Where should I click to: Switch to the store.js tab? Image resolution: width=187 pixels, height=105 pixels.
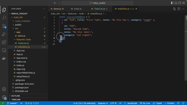[57, 9]
